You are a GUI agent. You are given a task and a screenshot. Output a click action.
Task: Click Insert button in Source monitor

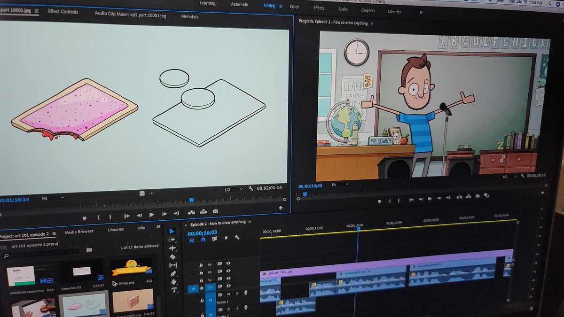click(x=191, y=212)
